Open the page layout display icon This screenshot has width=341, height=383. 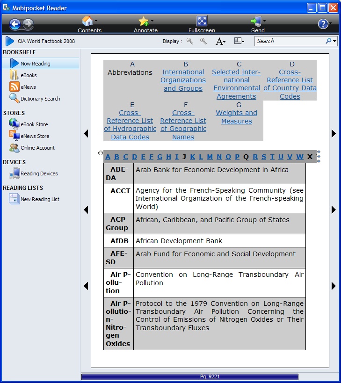238,41
